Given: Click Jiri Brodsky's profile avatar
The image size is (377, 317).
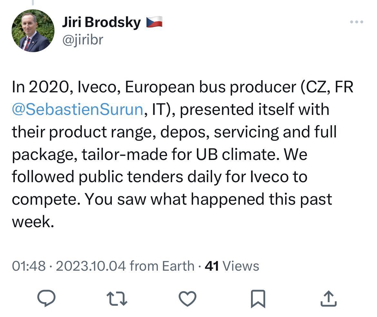Looking at the screenshot, I should click(x=33, y=31).
